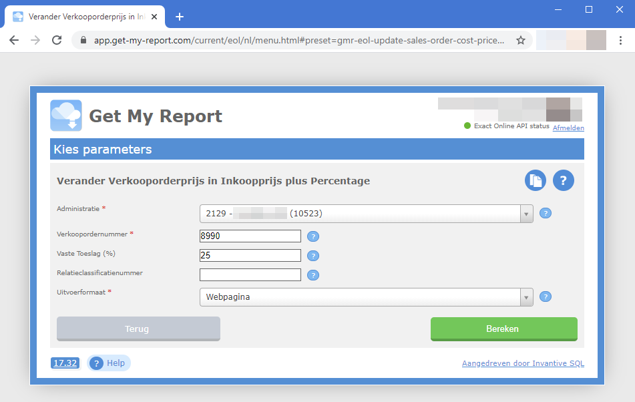Click the Terug button
Viewport: 635px width, 402px height.
click(x=138, y=329)
